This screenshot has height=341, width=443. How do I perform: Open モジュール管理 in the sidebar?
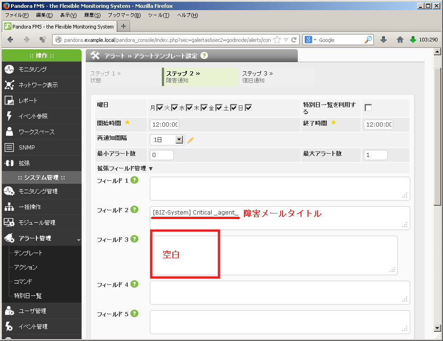[x=41, y=223]
